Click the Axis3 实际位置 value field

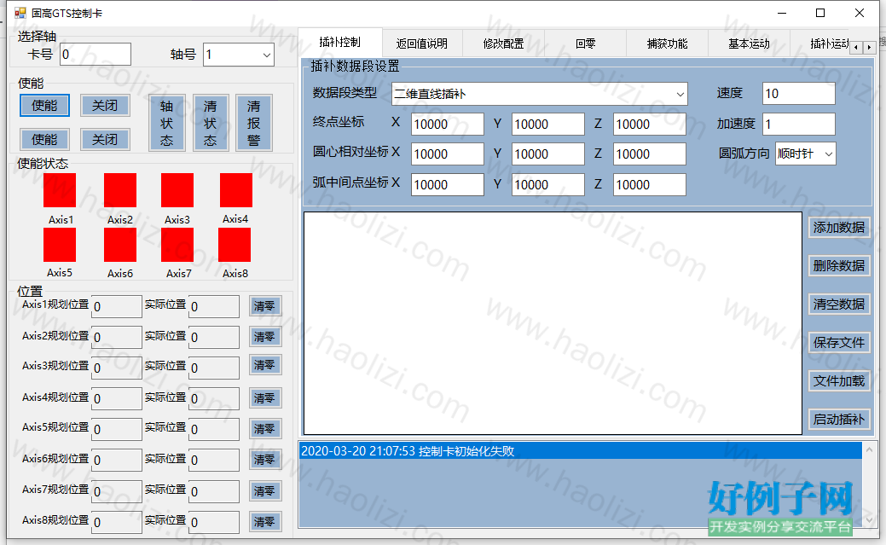(213, 368)
